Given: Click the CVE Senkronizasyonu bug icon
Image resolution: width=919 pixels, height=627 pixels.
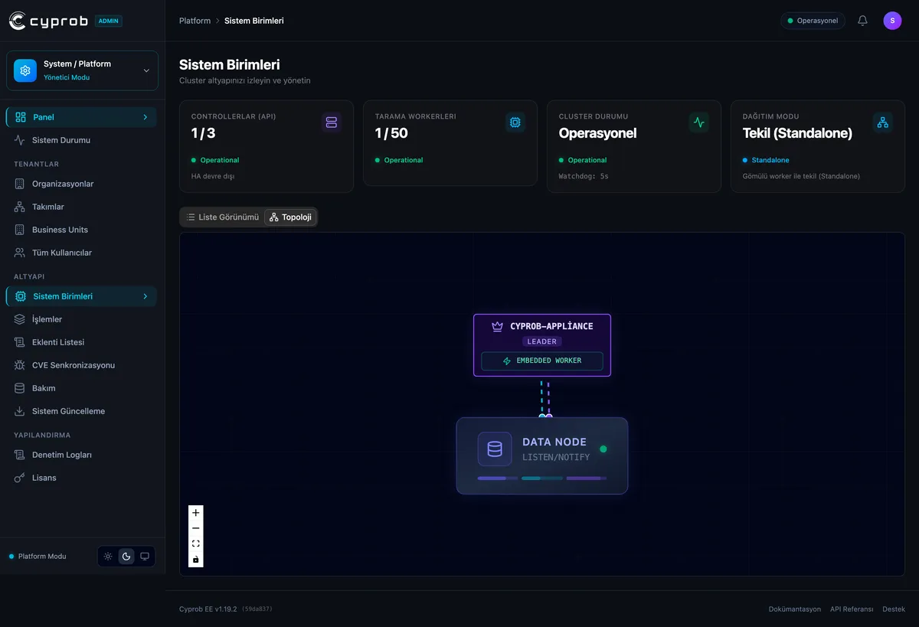Looking at the screenshot, I should pos(20,365).
